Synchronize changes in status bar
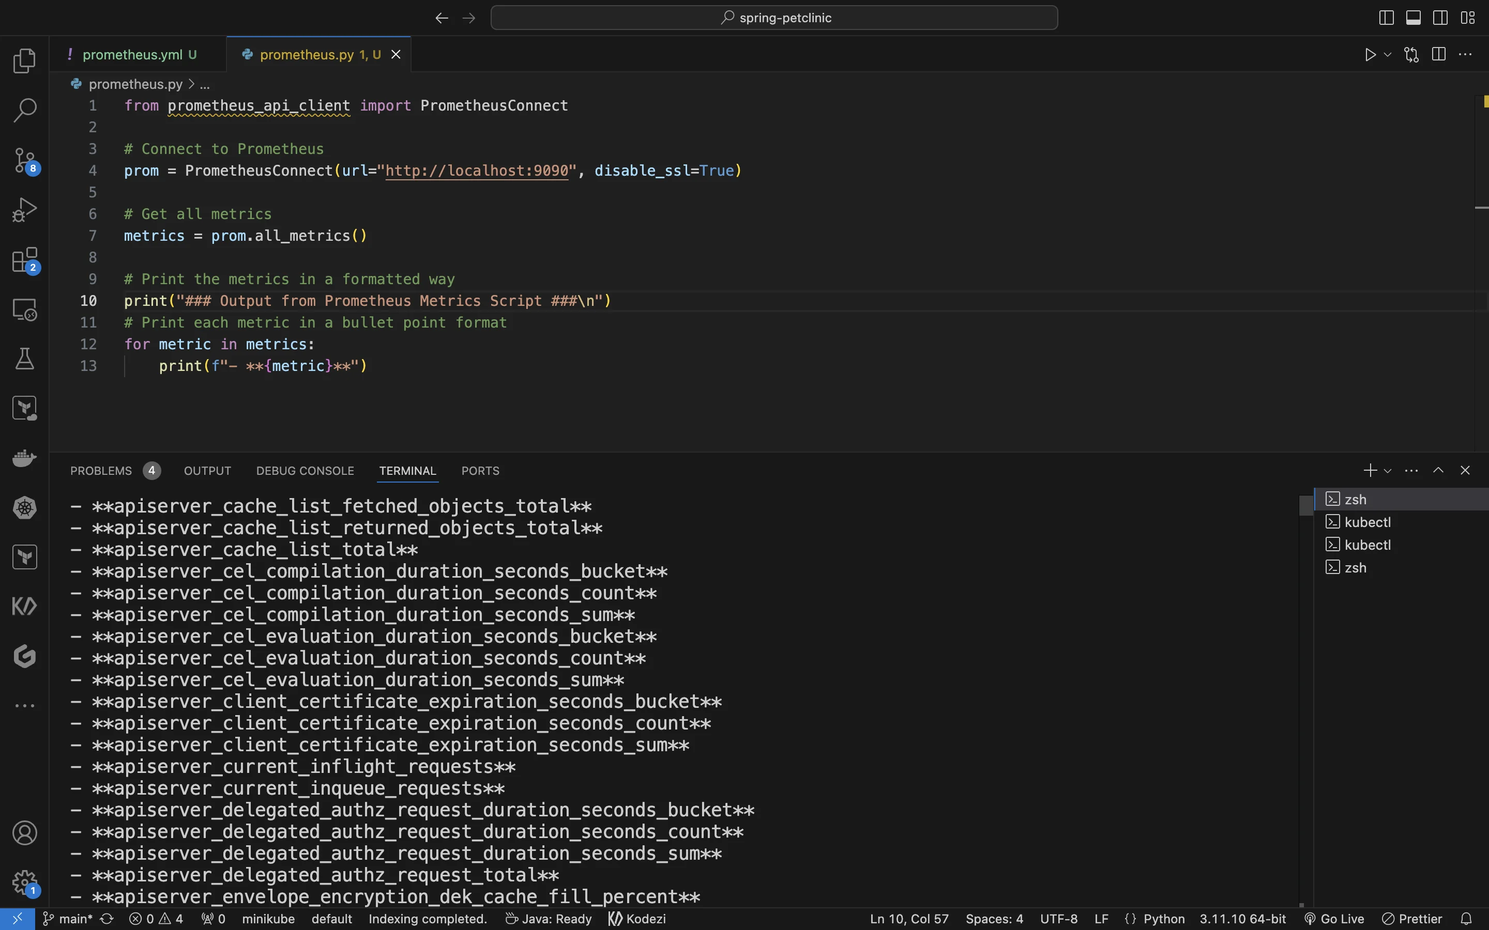 pos(107,919)
